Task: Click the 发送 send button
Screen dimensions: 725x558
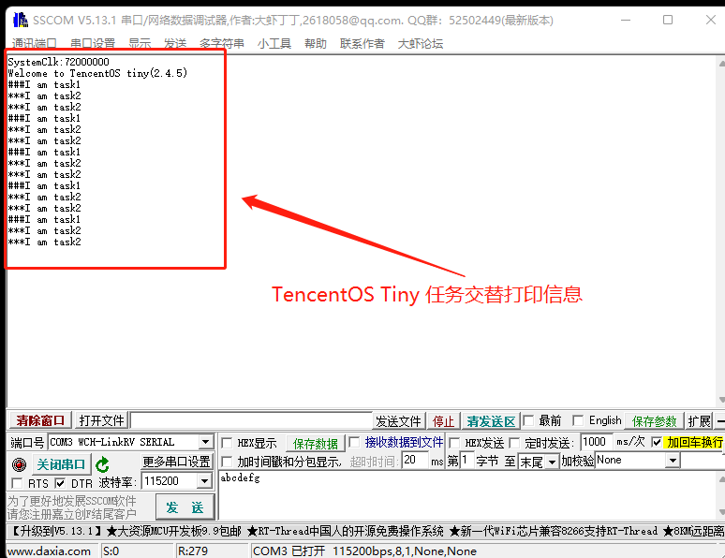Action: (185, 507)
